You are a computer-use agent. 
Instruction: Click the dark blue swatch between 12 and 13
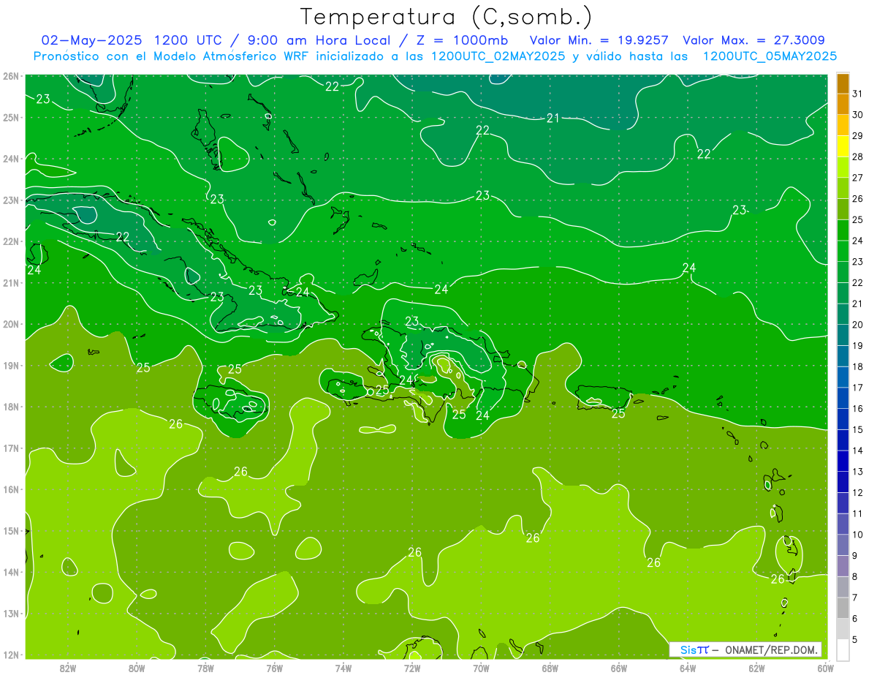[843, 481]
